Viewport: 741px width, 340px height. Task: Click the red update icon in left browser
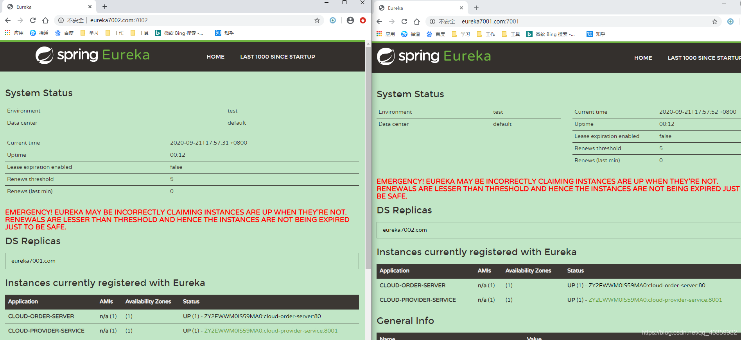tap(363, 20)
